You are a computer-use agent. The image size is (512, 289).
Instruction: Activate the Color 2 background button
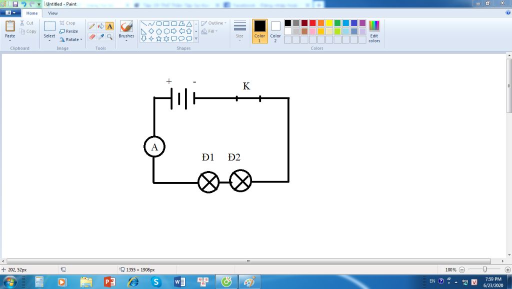pyautogui.click(x=275, y=31)
